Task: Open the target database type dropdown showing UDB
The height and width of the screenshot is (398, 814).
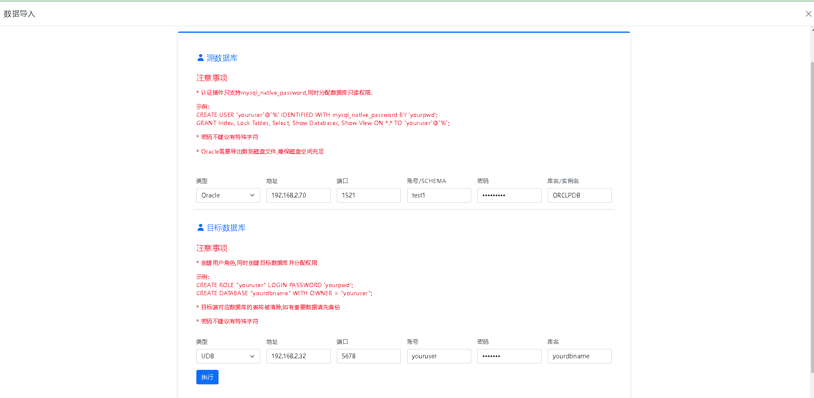Action: click(228, 356)
